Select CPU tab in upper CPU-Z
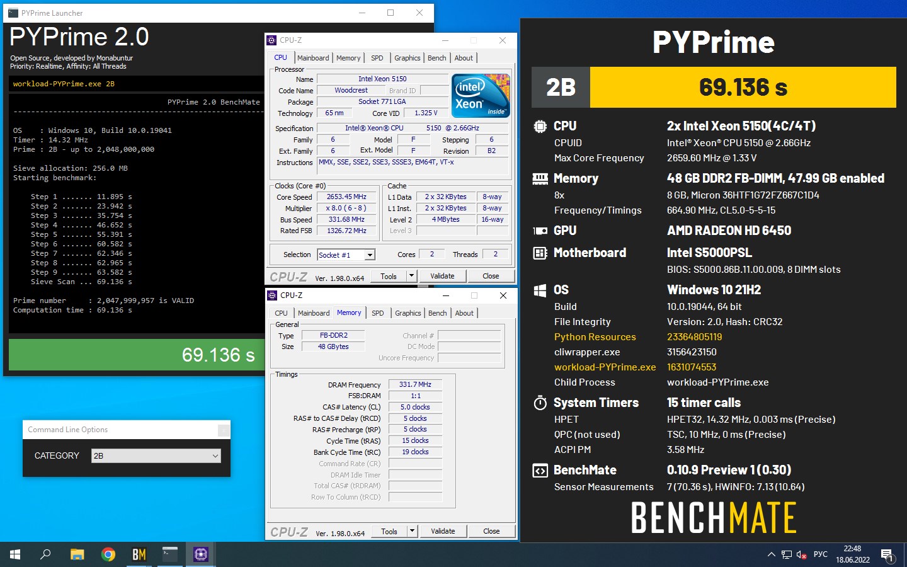Screen dimensions: 907x567 [x=281, y=57]
